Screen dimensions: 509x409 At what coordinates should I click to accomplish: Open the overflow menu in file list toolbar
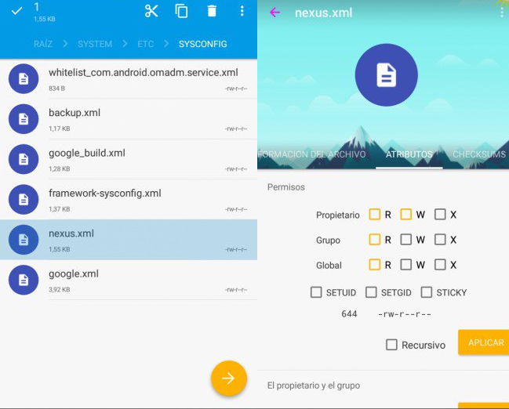242,11
